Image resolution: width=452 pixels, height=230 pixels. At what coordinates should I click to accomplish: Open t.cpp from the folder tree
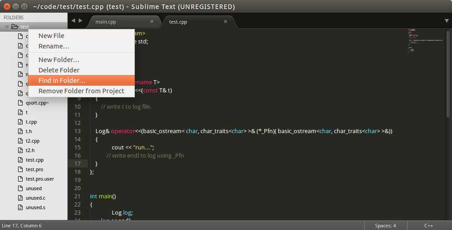tap(31, 122)
